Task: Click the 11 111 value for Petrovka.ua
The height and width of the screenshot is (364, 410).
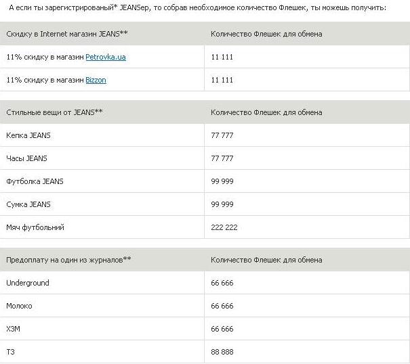Action: click(222, 57)
